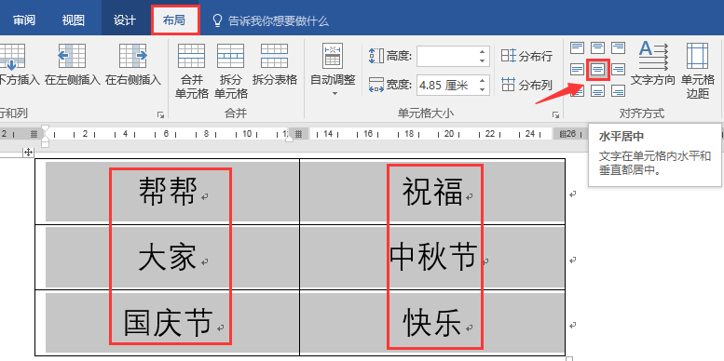Click the first line indent ruler marker
724x361 pixels.
(x=46, y=128)
